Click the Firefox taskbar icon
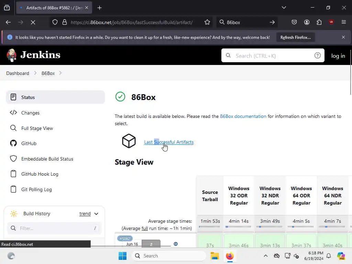 230,256
